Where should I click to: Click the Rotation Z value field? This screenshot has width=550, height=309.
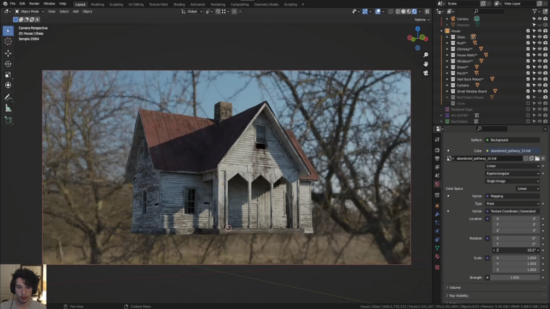click(x=516, y=250)
